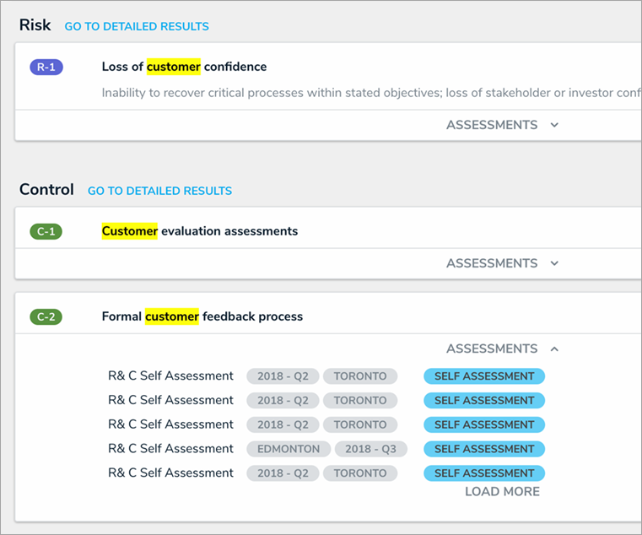Image resolution: width=642 pixels, height=535 pixels.
Task: Click the R-1 risk badge
Action: click(x=46, y=68)
